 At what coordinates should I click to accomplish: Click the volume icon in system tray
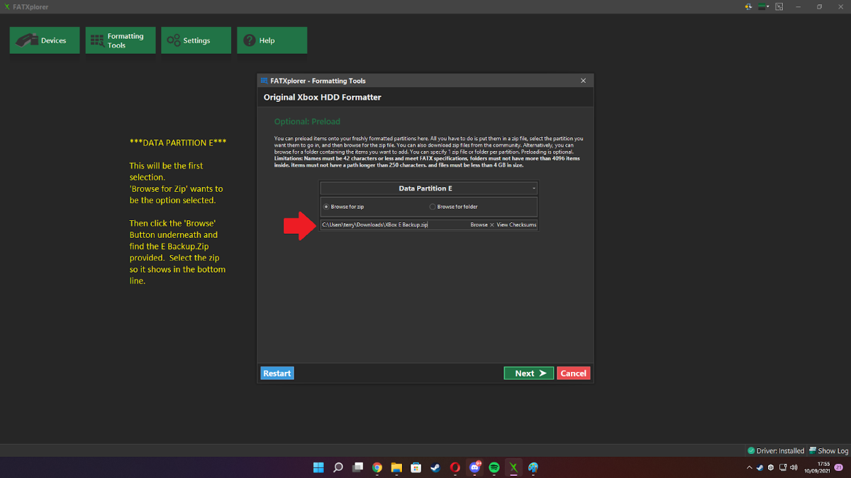(x=794, y=467)
